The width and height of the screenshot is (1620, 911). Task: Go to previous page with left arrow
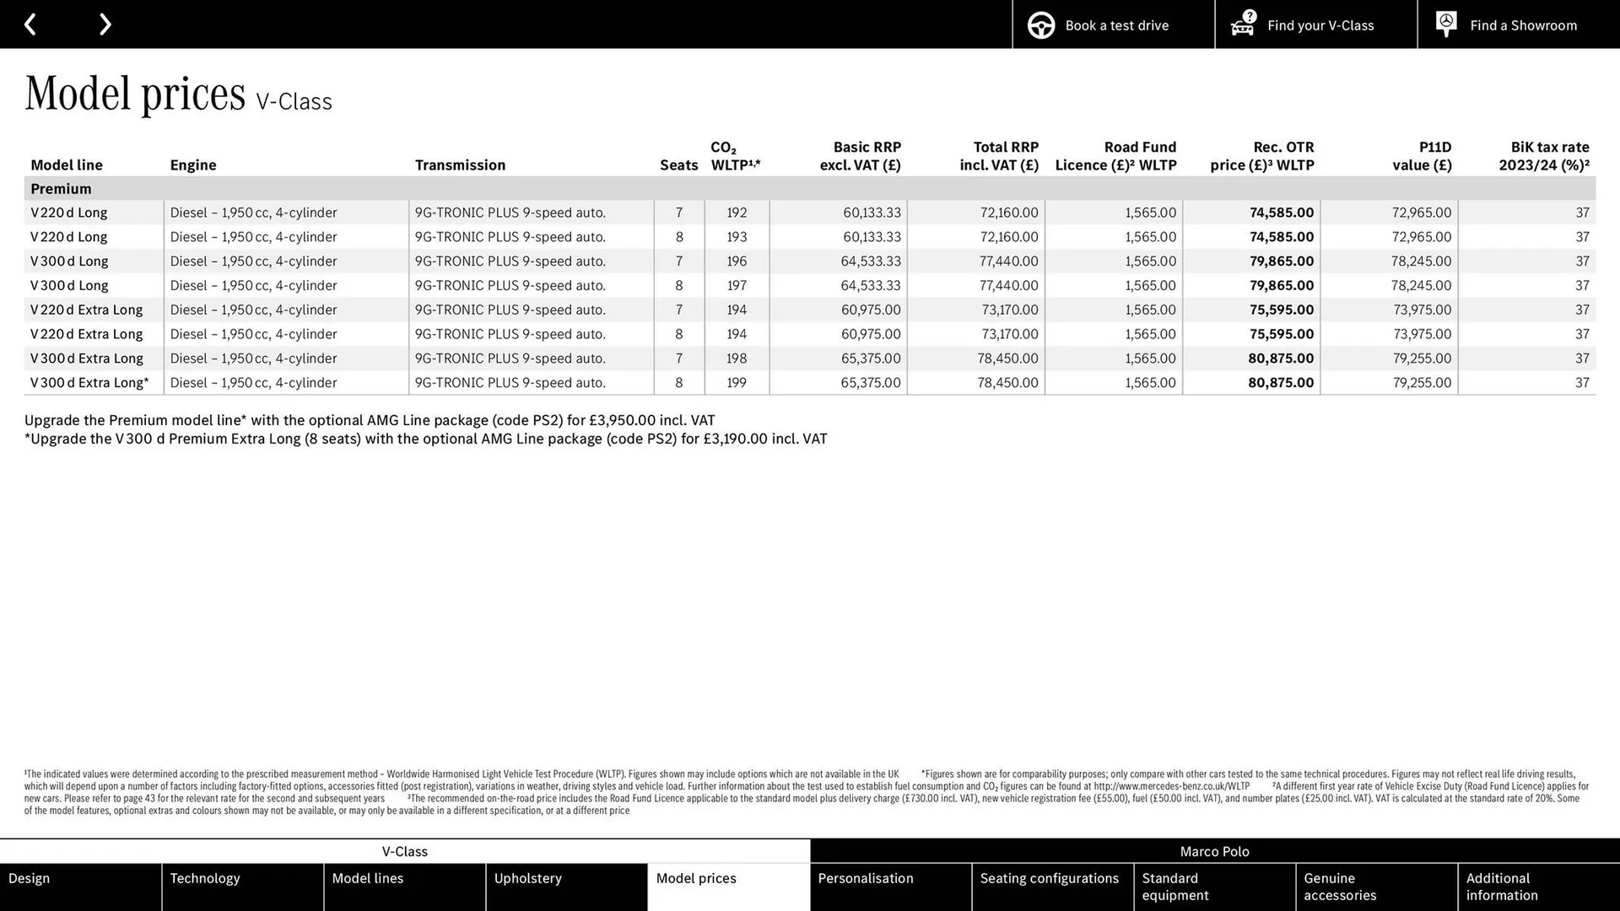[x=30, y=24]
